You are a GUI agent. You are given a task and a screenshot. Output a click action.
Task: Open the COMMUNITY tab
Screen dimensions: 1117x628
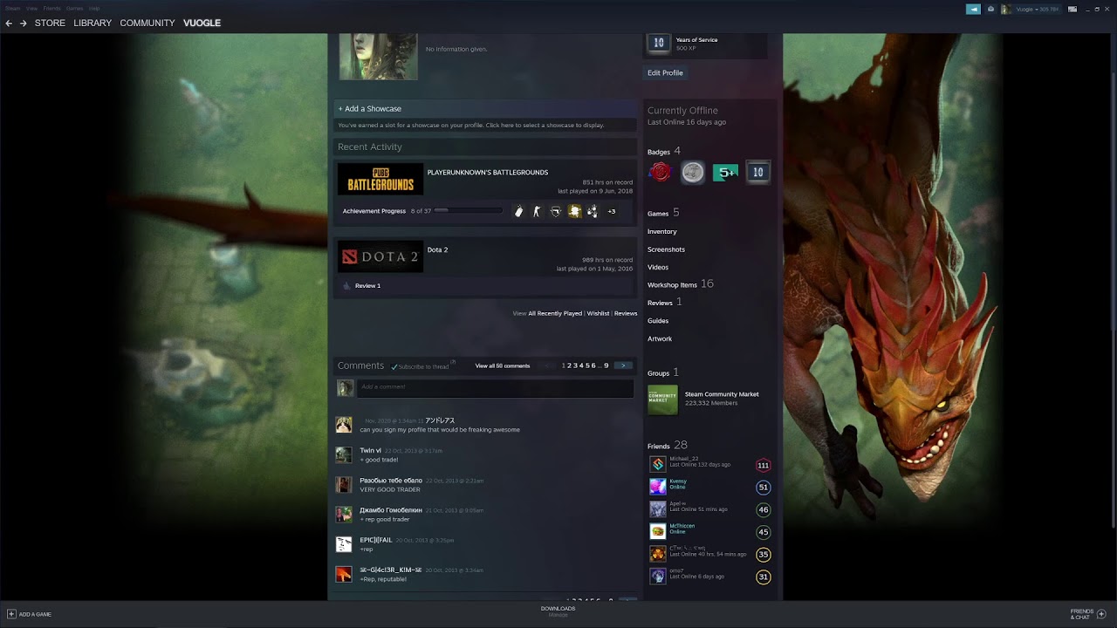tap(147, 24)
